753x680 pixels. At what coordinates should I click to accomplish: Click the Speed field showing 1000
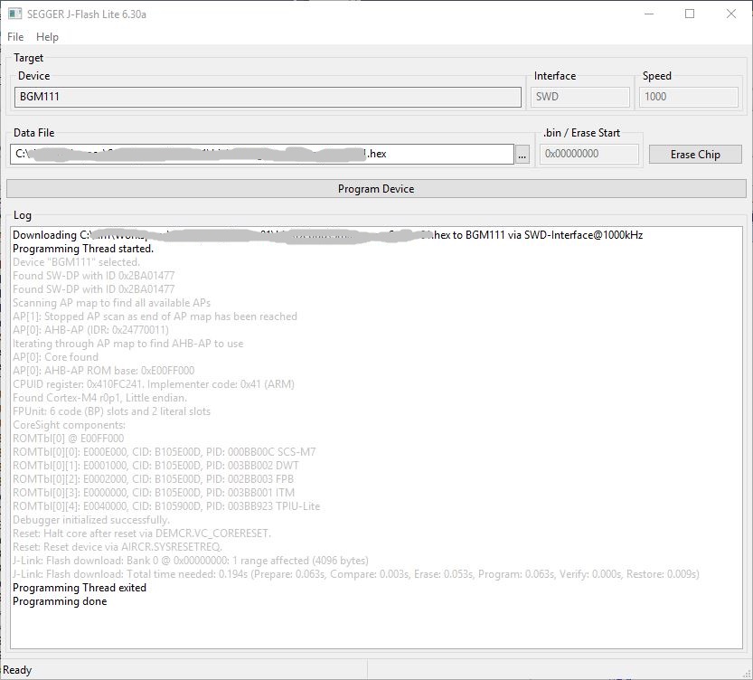[688, 97]
